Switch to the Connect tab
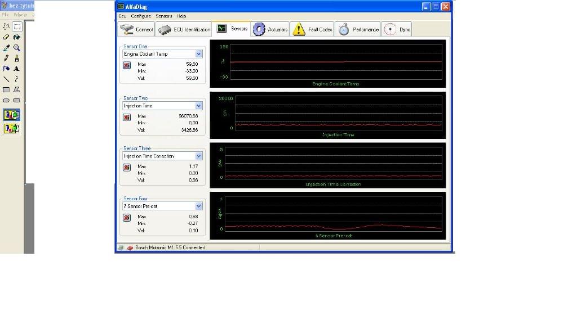This screenshot has width=577, height=324. click(x=136, y=29)
